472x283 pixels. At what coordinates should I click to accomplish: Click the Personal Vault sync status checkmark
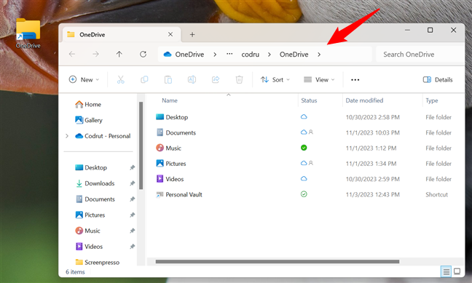coord(304,194)
